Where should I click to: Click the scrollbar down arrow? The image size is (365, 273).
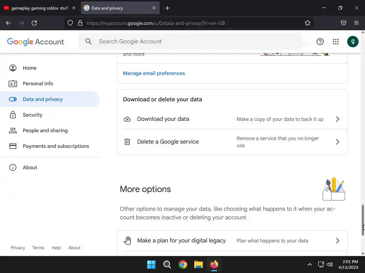(x=363, y=253)
